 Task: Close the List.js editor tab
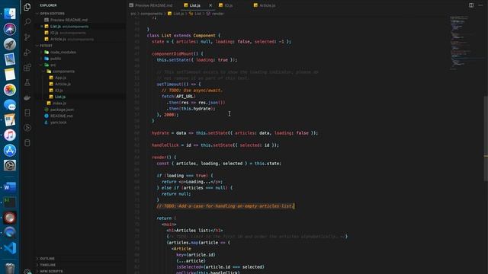coord(210,5)
